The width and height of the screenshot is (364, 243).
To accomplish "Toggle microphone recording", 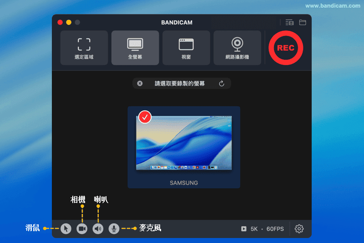I will click(x=114, y=228).
